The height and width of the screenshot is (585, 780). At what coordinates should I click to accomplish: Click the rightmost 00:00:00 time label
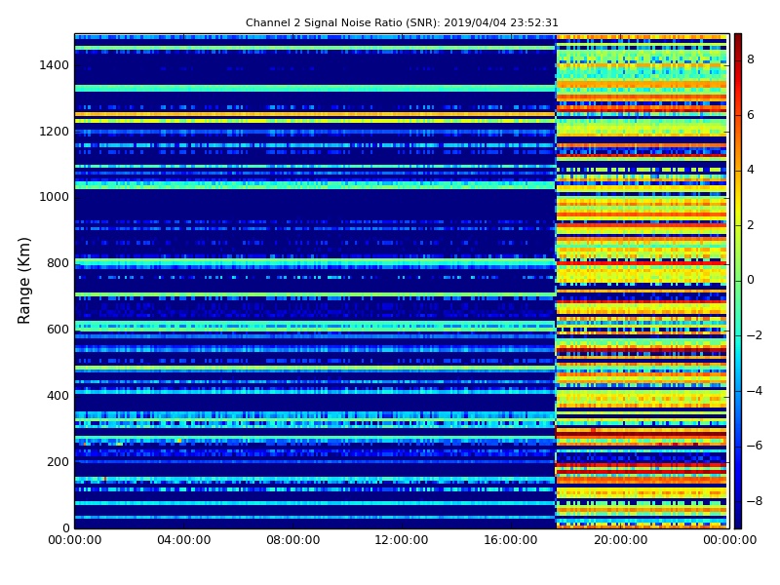729,540
